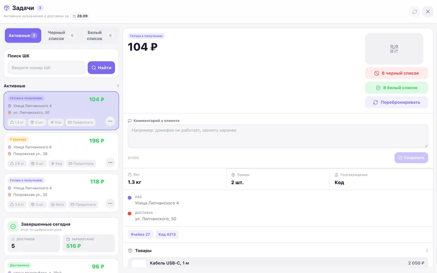
Task: Switch to the Черный список tab
Action: click(60, 35)
